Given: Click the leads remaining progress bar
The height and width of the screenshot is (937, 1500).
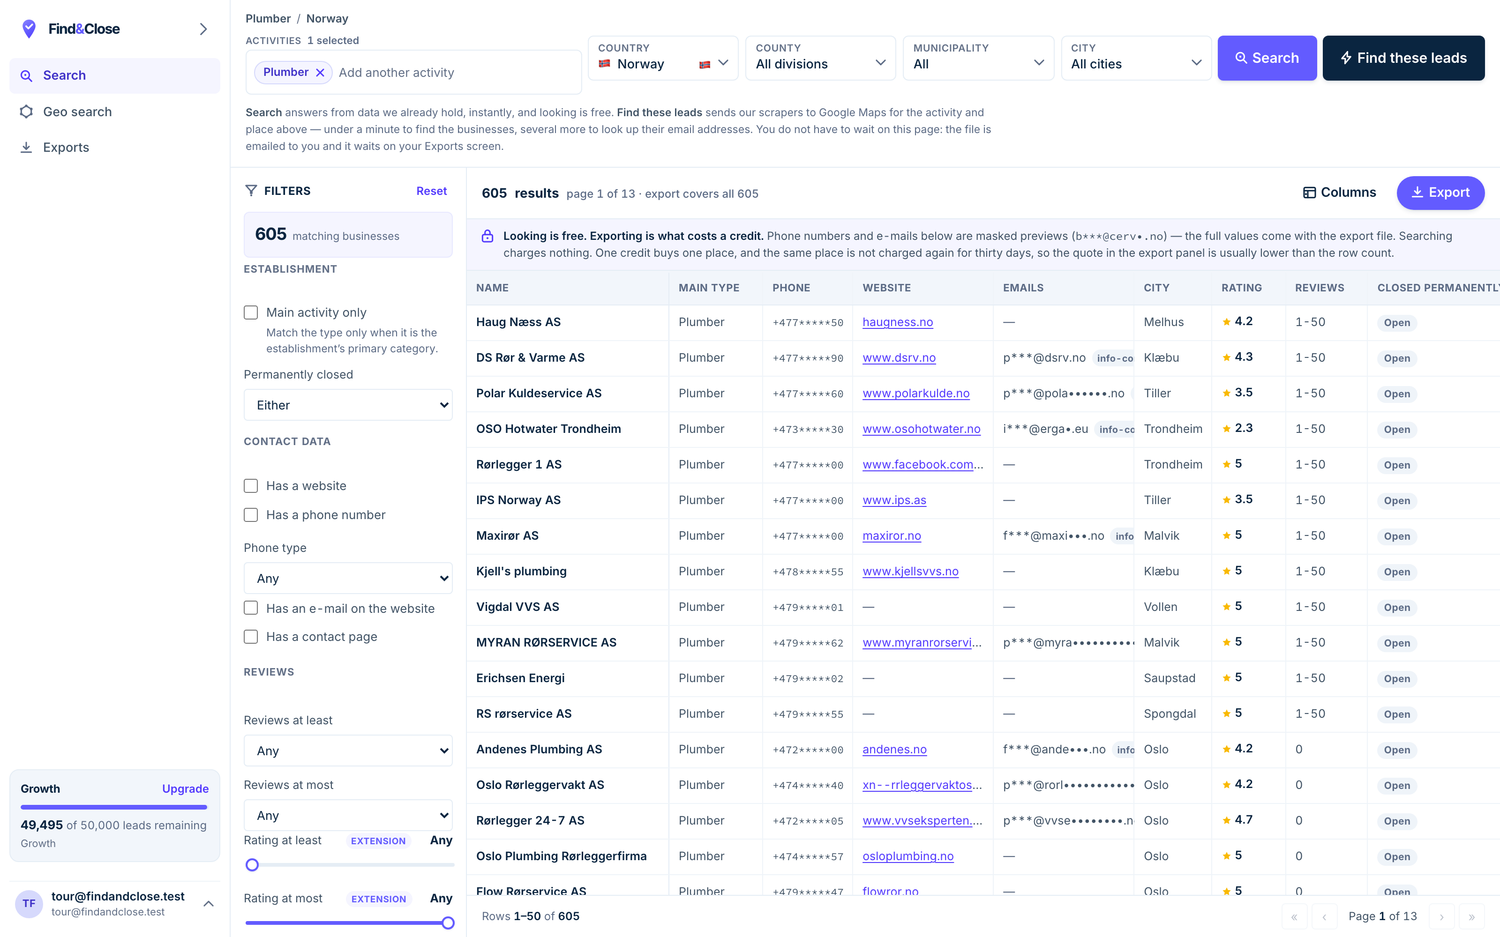Looking at the screenshot, I should [114, 807].
